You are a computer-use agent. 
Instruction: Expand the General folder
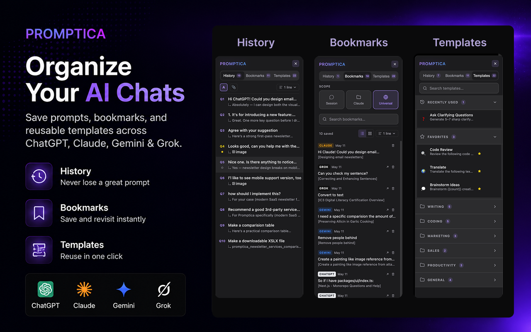pos(459,280)
